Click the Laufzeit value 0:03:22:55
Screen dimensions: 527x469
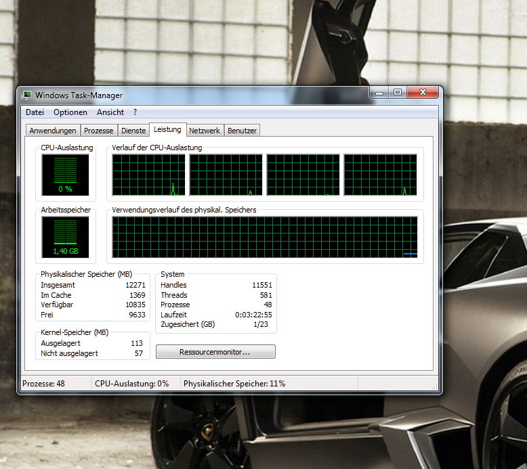(x=254, y=315)
